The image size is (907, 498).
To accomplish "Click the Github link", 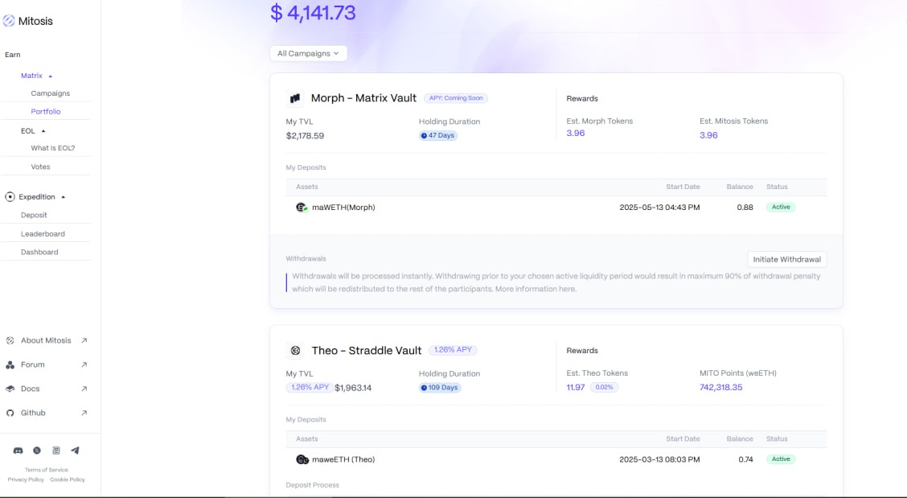I will 33,413.
